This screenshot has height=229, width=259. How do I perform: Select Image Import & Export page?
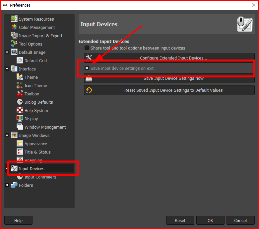(x=41, y=36)
